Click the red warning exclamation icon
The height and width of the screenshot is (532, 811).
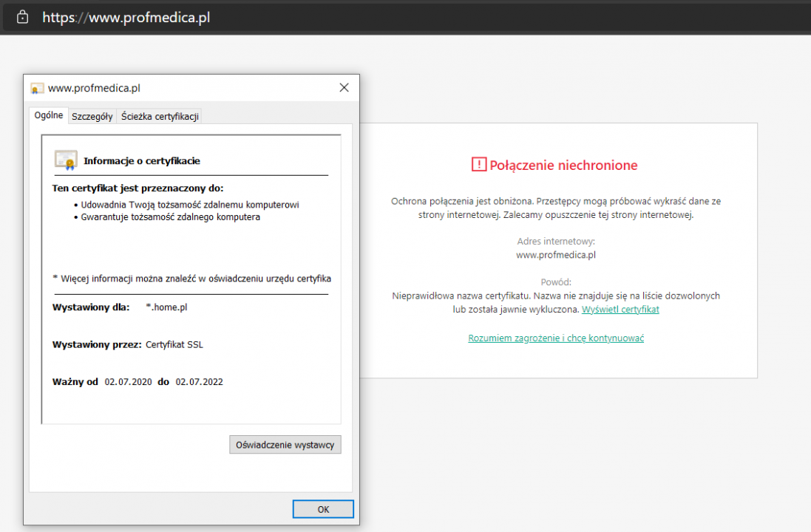click(479, 165)
